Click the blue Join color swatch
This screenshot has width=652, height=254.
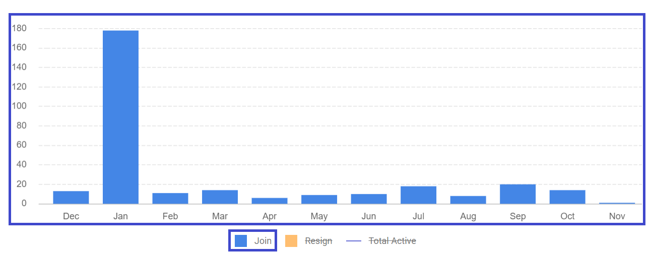coord(241,241)
